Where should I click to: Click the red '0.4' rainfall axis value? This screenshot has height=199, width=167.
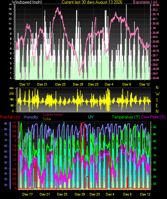pyautogui.click(x=14, y=179)
